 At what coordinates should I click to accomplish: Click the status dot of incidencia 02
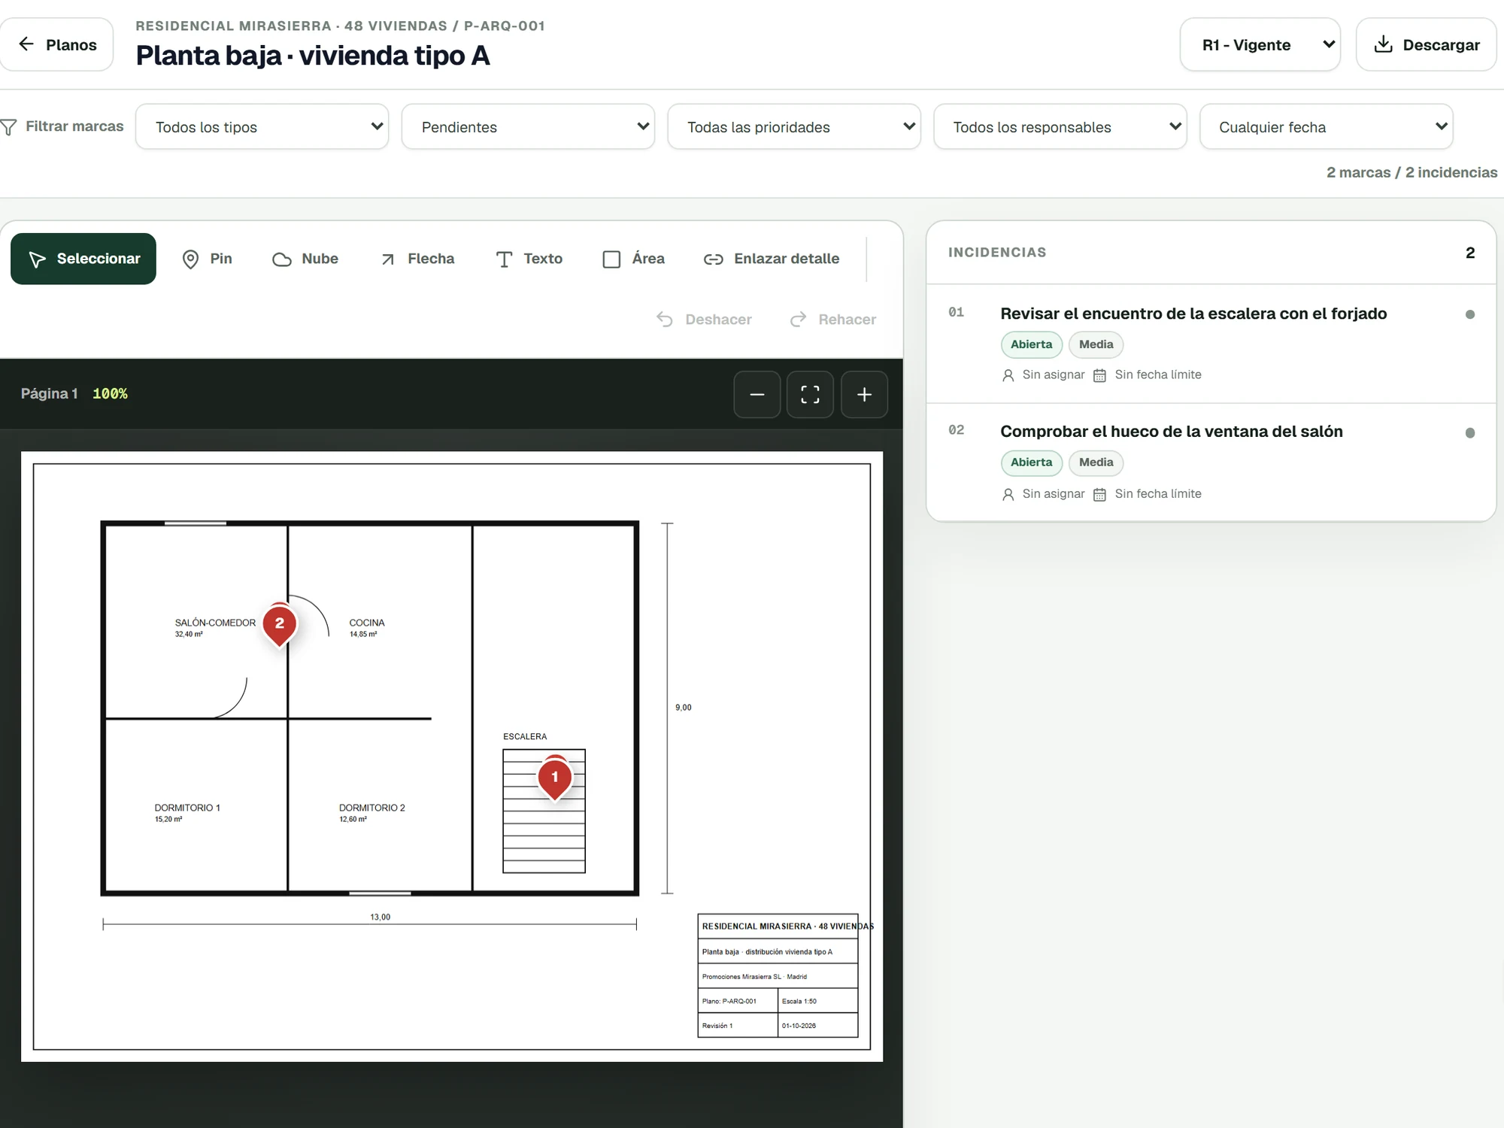click(x=1470, y=432)
